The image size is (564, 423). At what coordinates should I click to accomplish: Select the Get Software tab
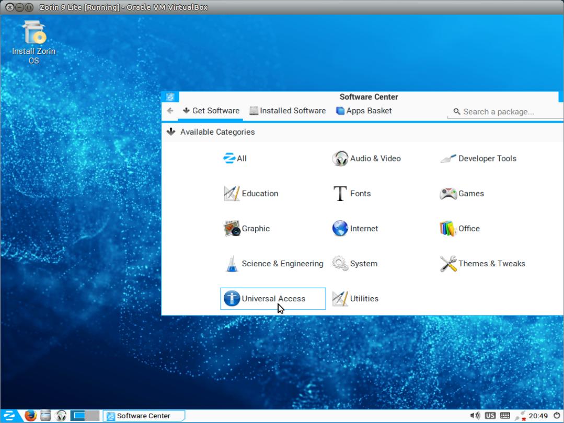tap(211, 111)
